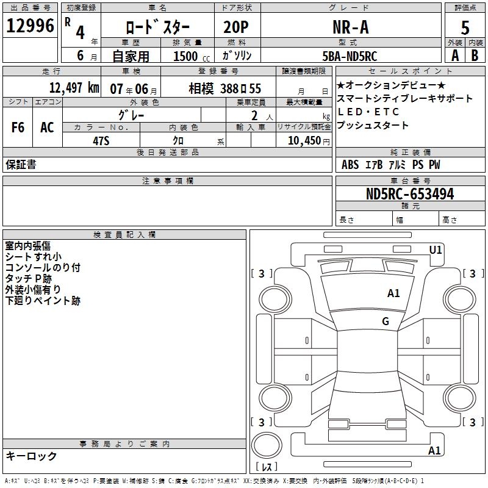Select the 長さ dimension field
Image resolution: width=488 pixels, height=488 pixels.
tap(364, 220)
